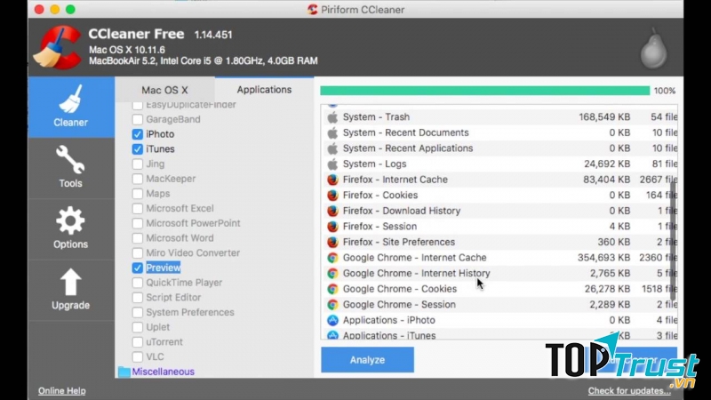Enable the GarageBand checkbox
The height and width of the screenshot is (400, 711).
(138, 119)
